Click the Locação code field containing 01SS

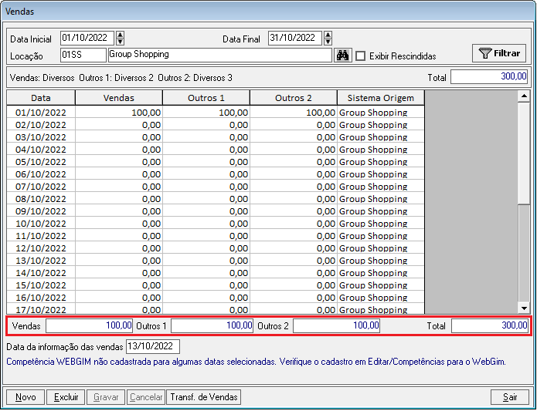click(82, 55)
